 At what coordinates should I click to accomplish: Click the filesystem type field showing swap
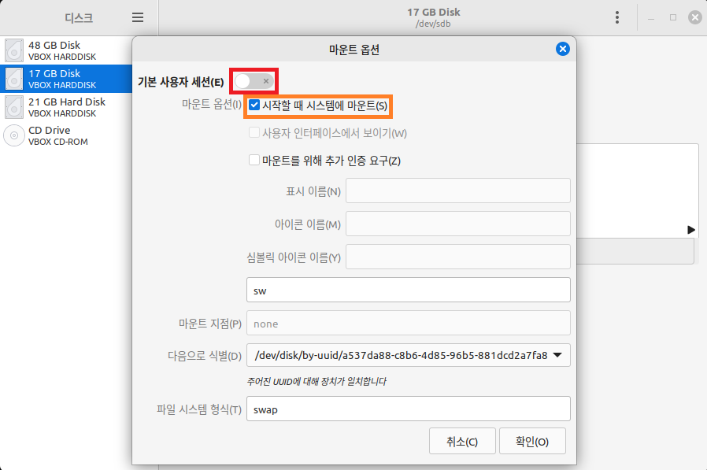click(x=408, y=409)
